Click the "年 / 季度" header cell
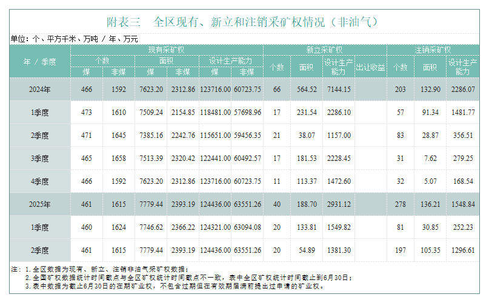489x303 pixels. [40, 61]
